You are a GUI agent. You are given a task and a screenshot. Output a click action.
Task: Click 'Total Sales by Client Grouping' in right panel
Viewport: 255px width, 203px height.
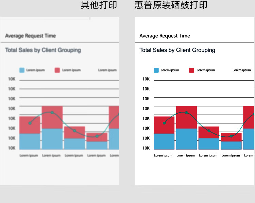coord(177,50)
